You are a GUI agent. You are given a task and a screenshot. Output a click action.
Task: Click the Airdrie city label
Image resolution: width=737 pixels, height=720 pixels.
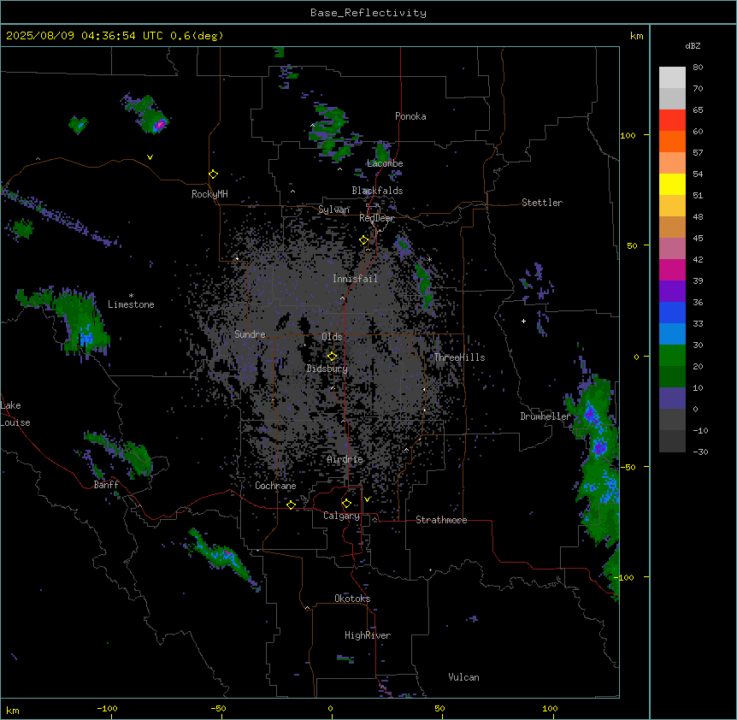pyautogui.click(x=345, y=459)
